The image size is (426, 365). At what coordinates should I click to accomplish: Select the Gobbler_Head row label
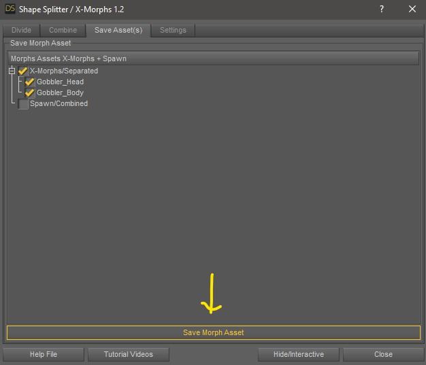[x=61, y=82]
